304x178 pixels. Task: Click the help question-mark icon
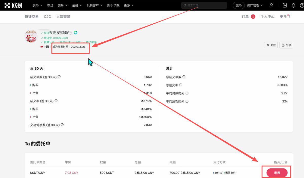click(302, 5)
